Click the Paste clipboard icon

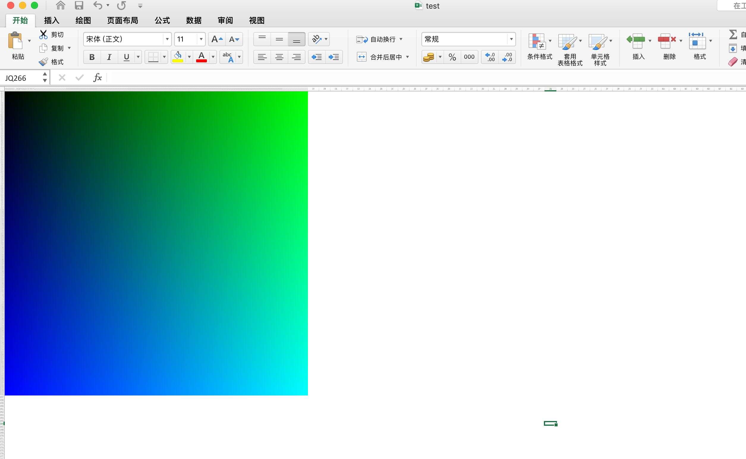tap(15, 41)
